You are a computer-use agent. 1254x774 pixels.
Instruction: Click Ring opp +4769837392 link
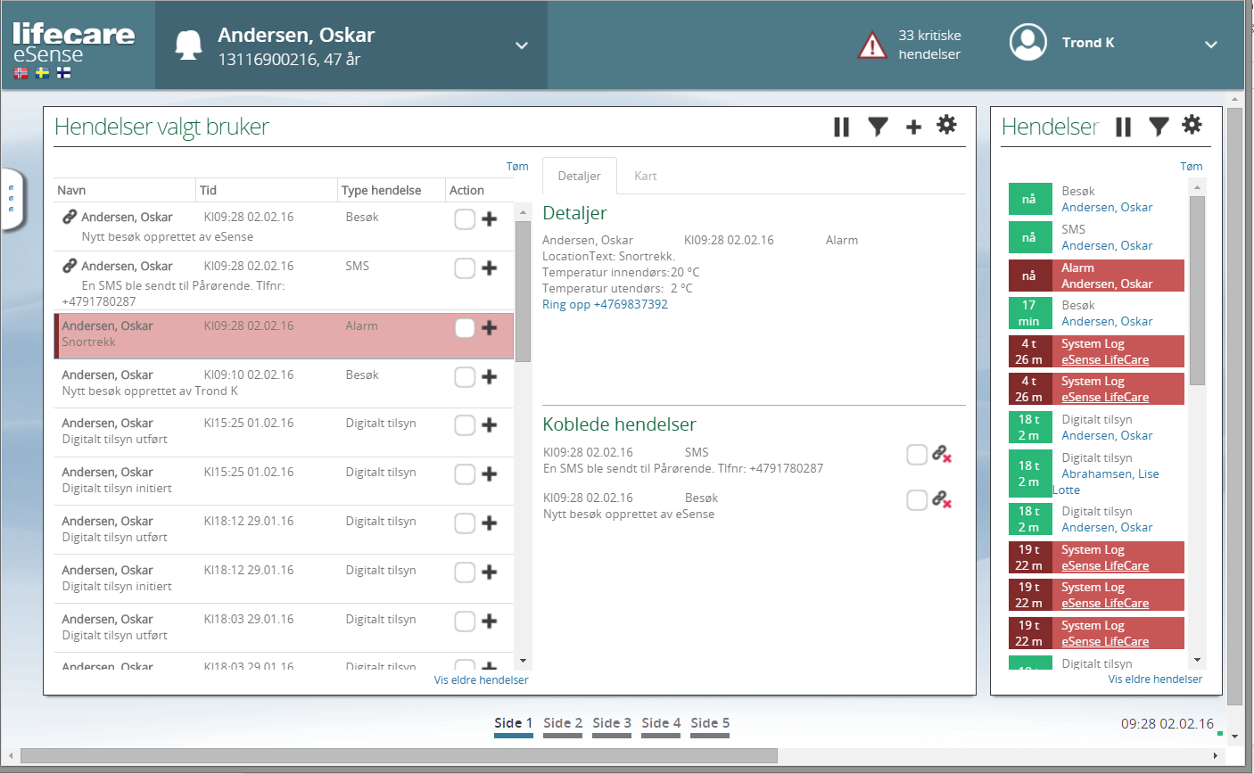coord(605,304)
